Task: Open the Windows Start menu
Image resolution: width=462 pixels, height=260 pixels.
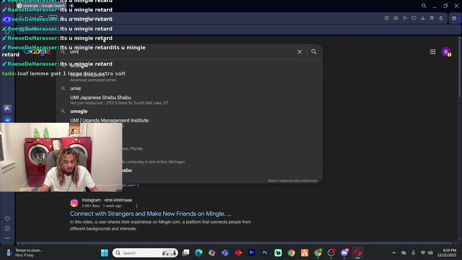Action: point(104,253)
